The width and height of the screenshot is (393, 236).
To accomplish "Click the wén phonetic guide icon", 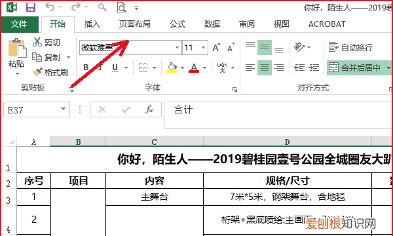I will [222, 68].
